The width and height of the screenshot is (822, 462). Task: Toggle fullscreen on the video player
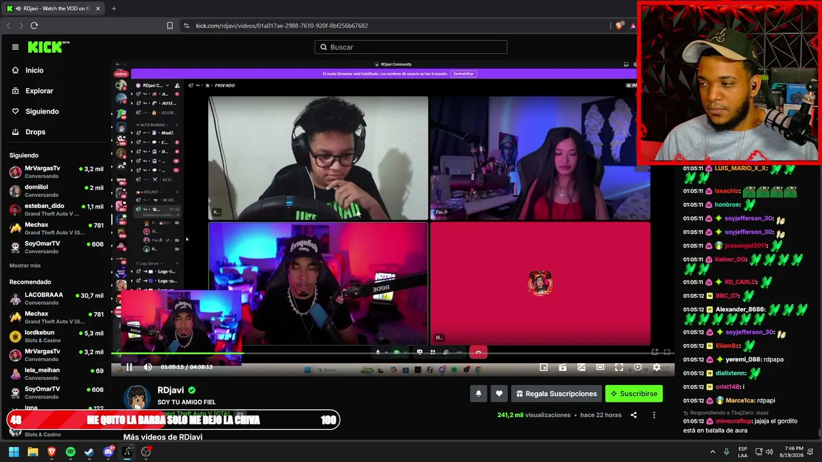(619, 367)
